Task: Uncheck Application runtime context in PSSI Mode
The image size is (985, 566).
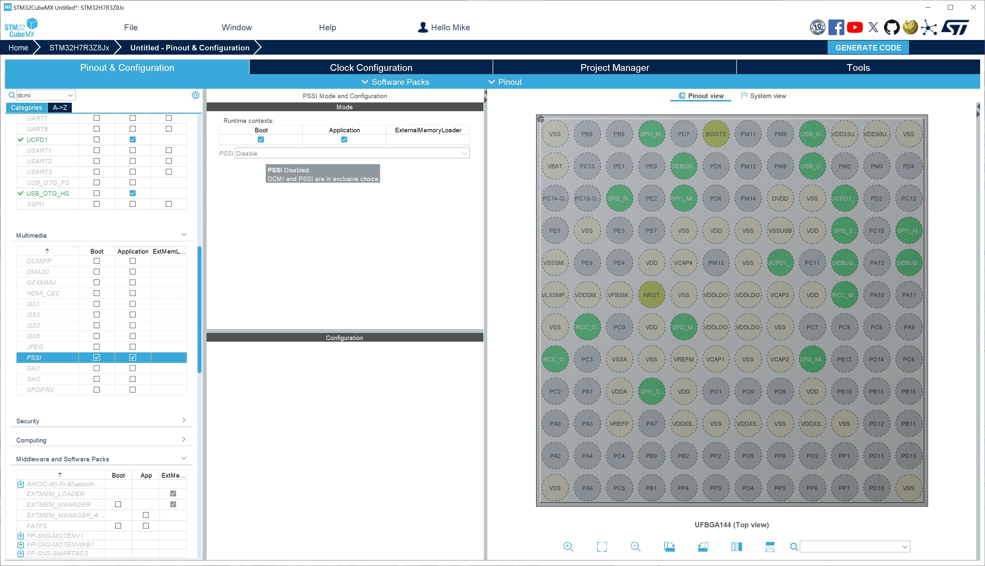Action: [x=344, y=139]
